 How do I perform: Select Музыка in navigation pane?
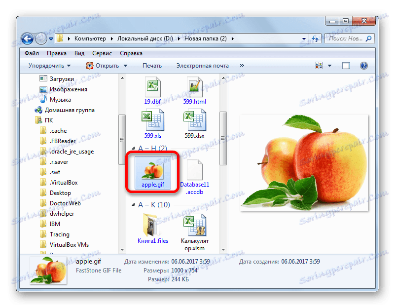[x=60, y=100]
